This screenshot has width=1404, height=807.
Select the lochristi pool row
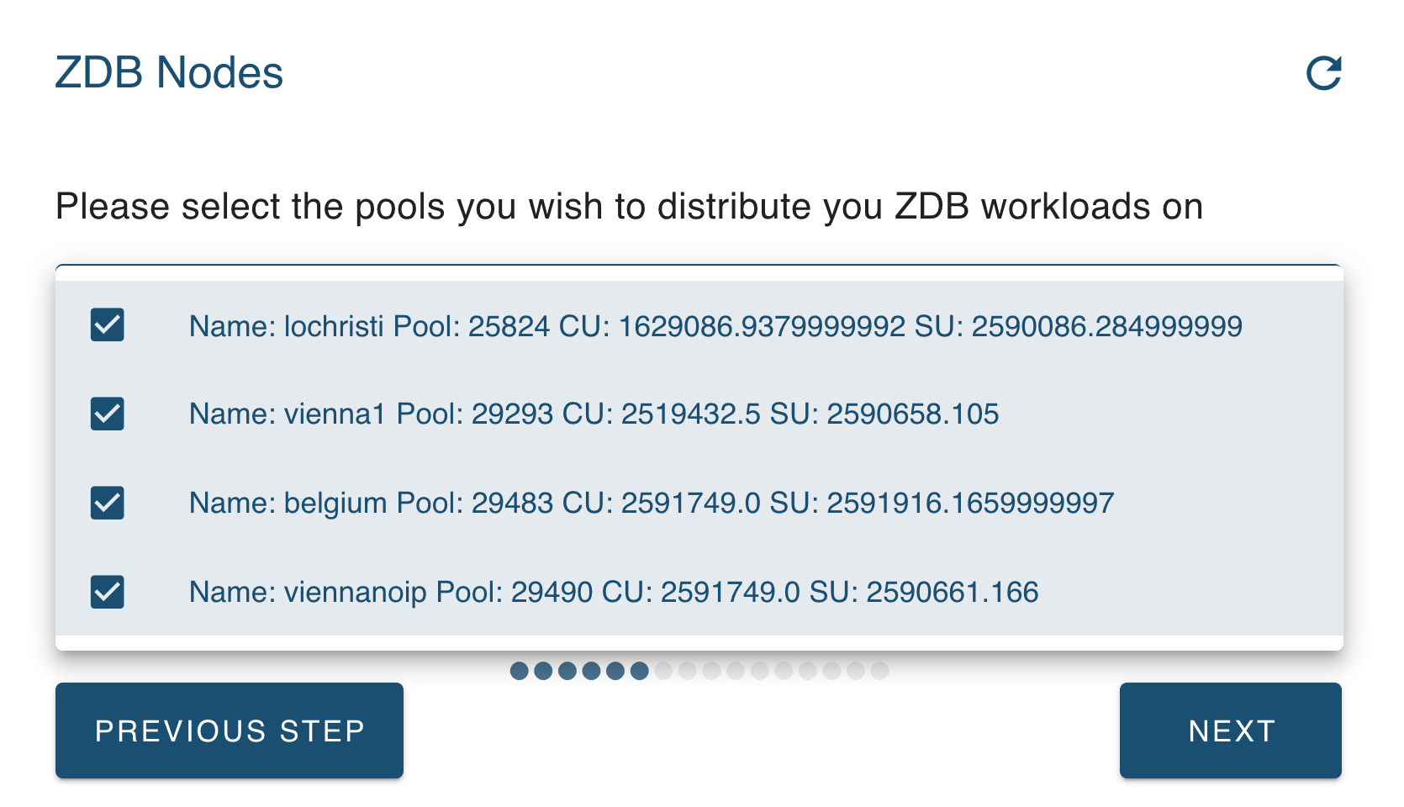tap(715, 325)
